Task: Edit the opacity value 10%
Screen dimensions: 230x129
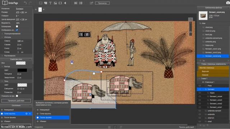Action: [x=18, y=23]
